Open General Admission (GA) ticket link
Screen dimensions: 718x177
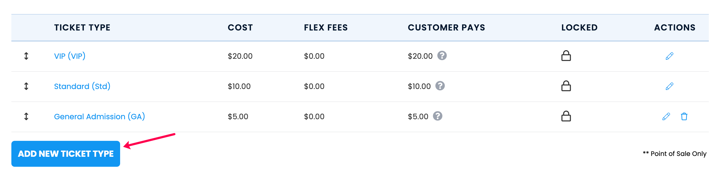(x=100, y=117)
